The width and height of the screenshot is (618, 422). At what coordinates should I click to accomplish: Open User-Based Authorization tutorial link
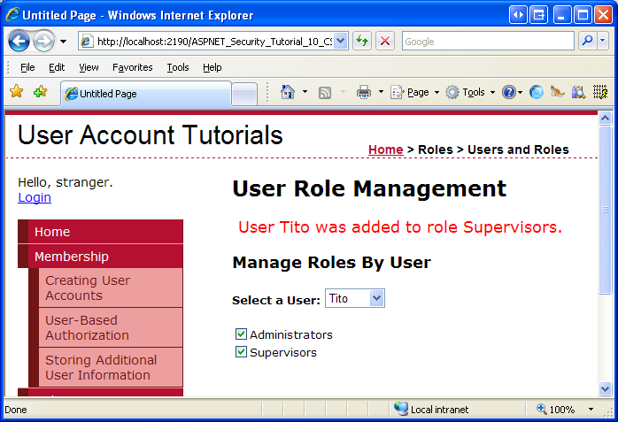tap(111, 327)
